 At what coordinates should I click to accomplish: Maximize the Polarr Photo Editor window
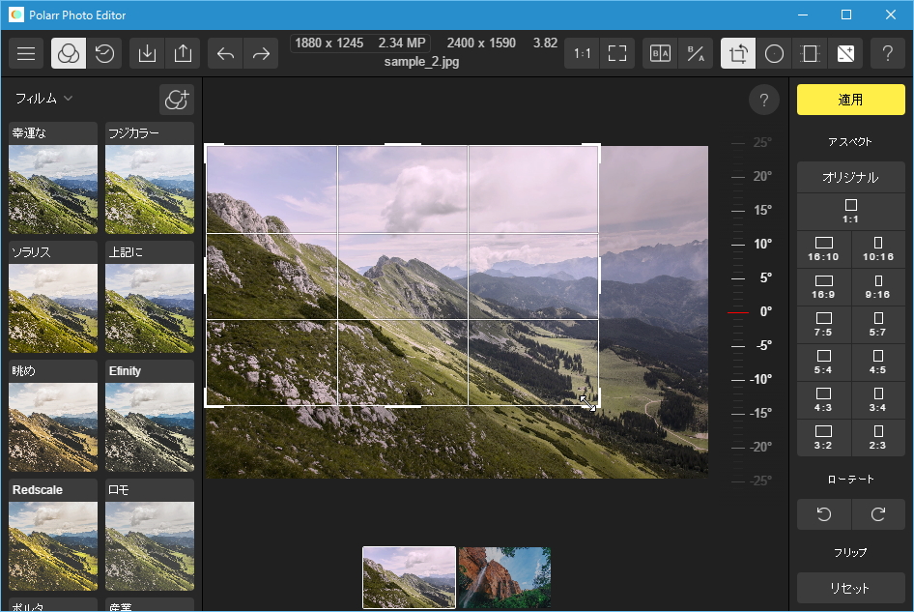(x=846, y=15)
